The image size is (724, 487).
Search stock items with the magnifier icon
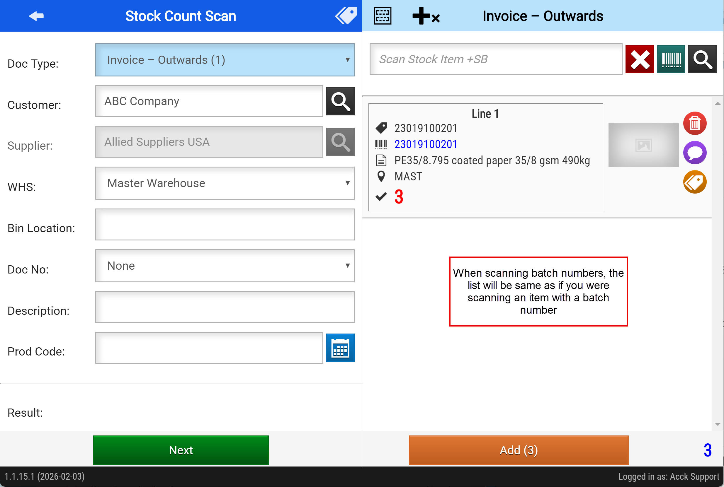pyautogui.click(x=702, y=59)
